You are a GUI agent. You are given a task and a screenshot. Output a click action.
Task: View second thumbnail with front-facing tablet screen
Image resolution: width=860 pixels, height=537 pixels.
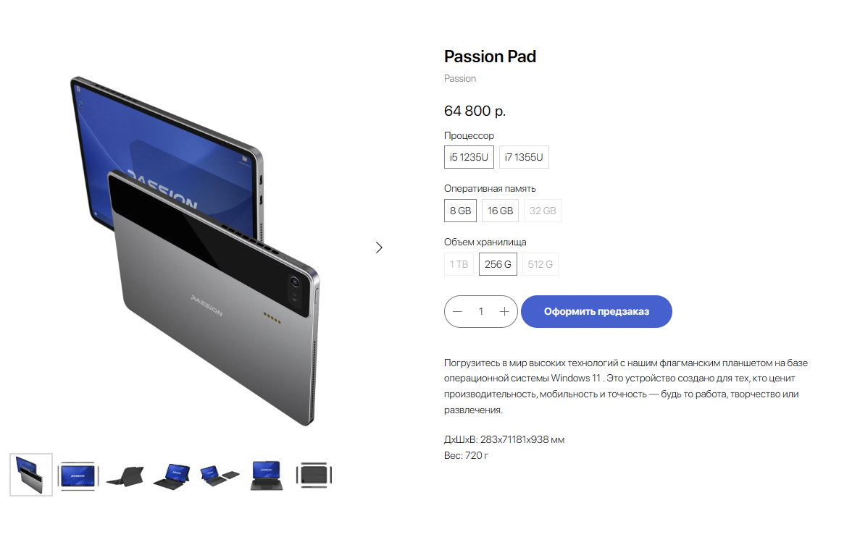(78, 475)
